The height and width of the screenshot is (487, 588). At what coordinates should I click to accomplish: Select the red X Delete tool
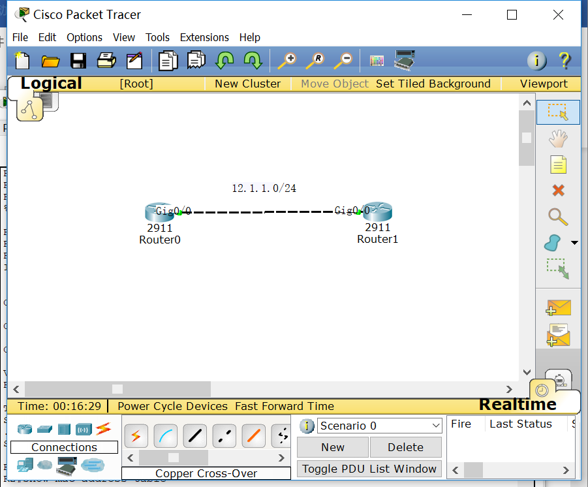coord(558,190)
